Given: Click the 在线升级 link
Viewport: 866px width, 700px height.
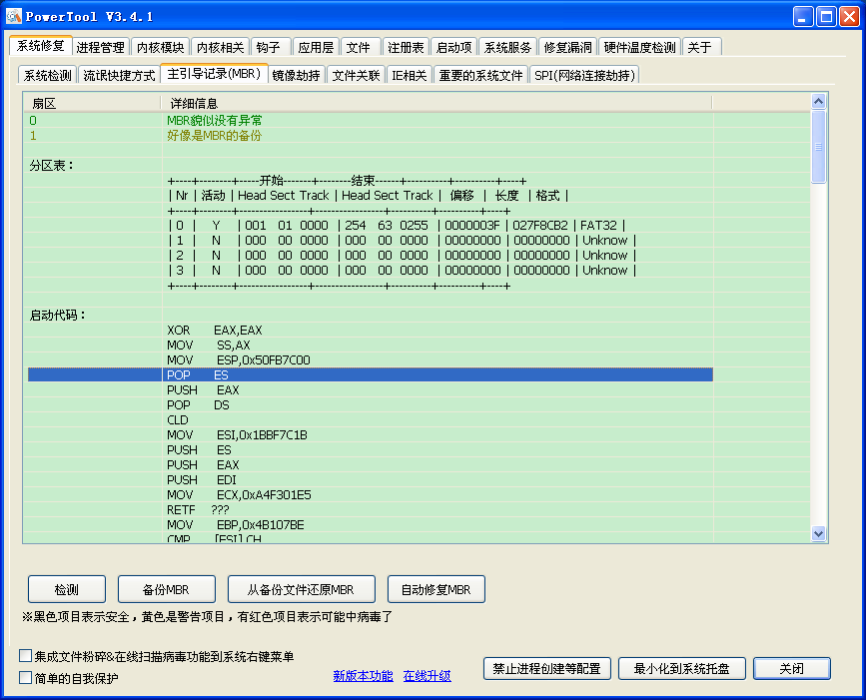Looking at the screenshot, I should pyautogui.click(x=427, y=676).
